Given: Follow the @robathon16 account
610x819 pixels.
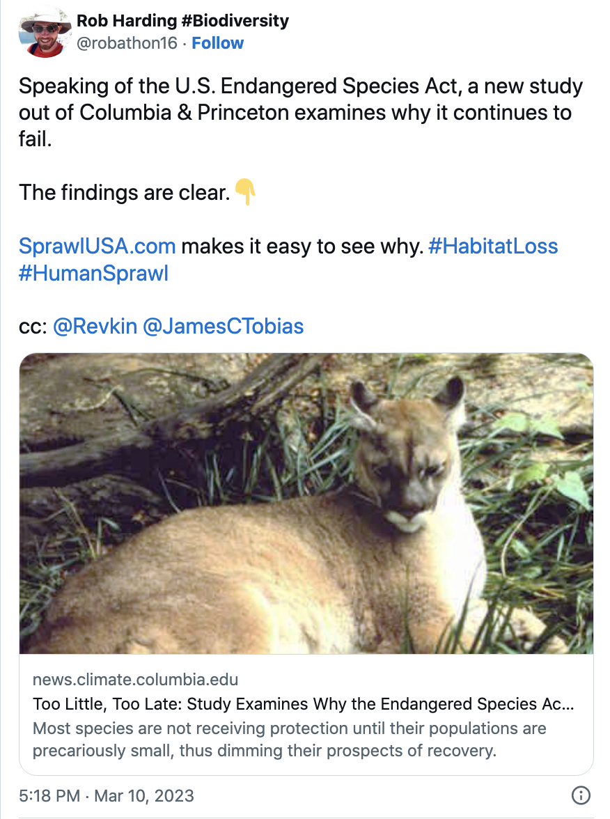Looking at the screenshot, I should [x=217, y=43].
